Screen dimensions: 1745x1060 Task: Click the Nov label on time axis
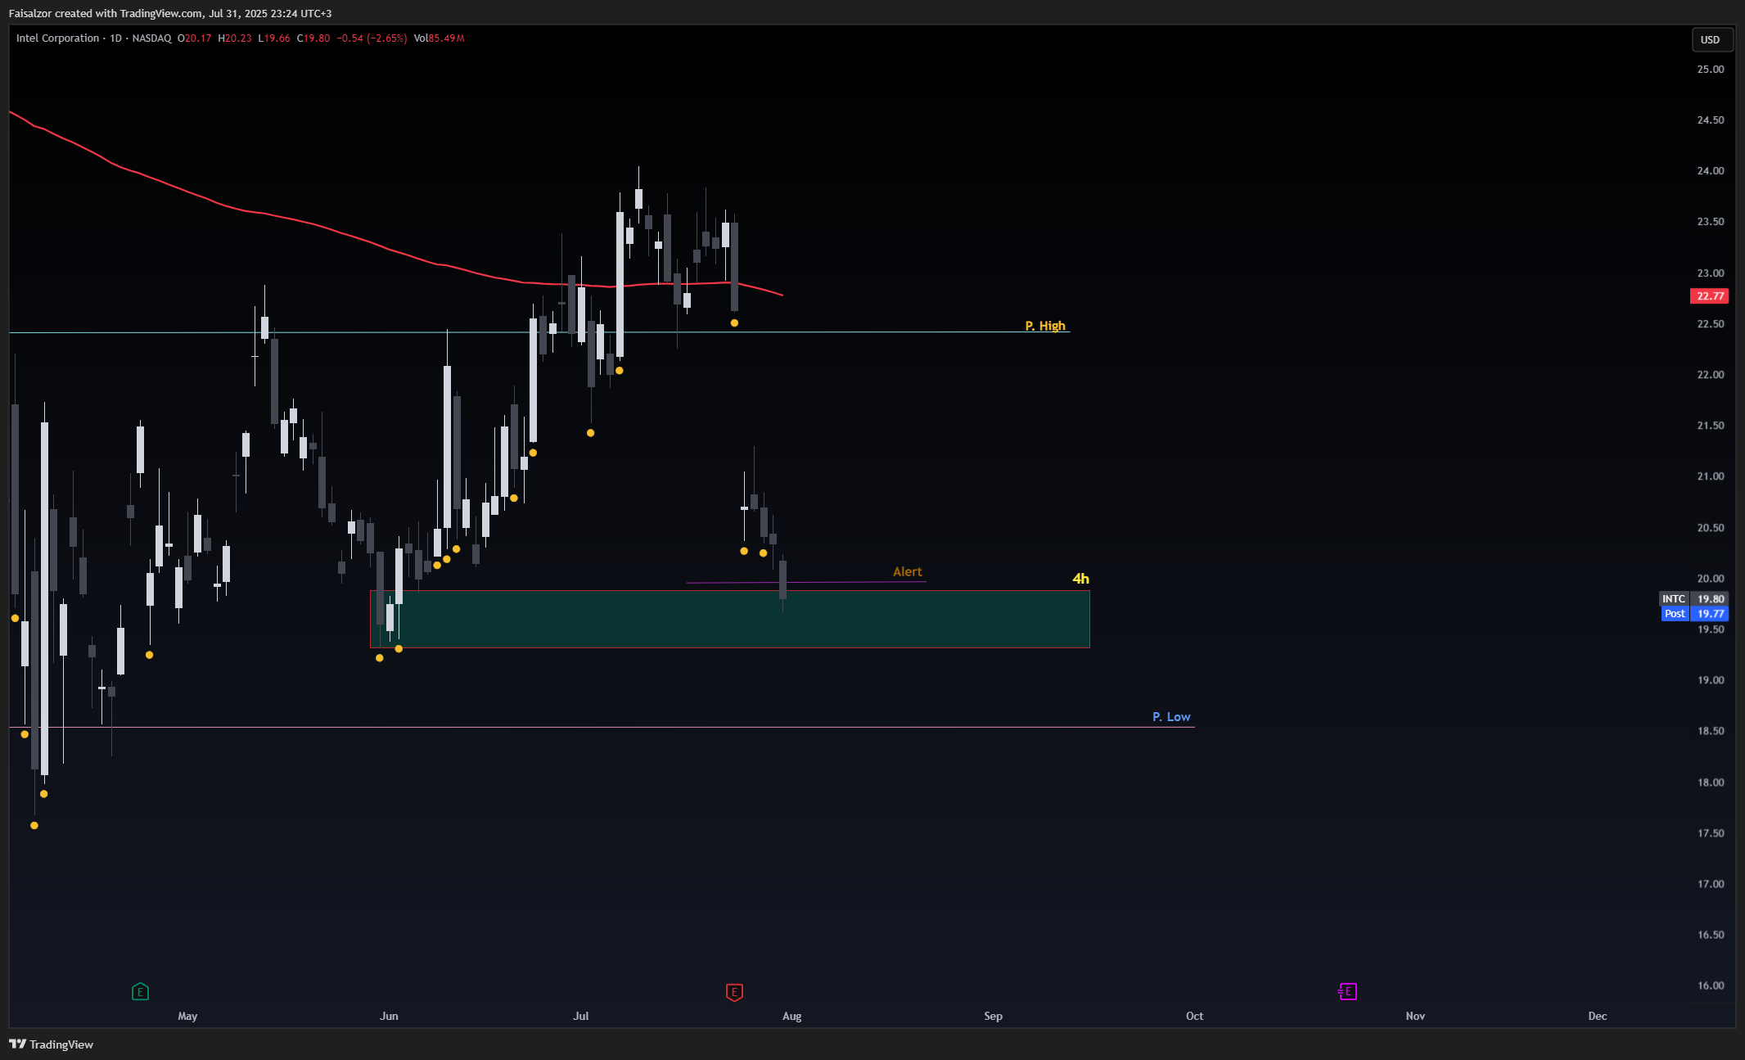1415,1017
